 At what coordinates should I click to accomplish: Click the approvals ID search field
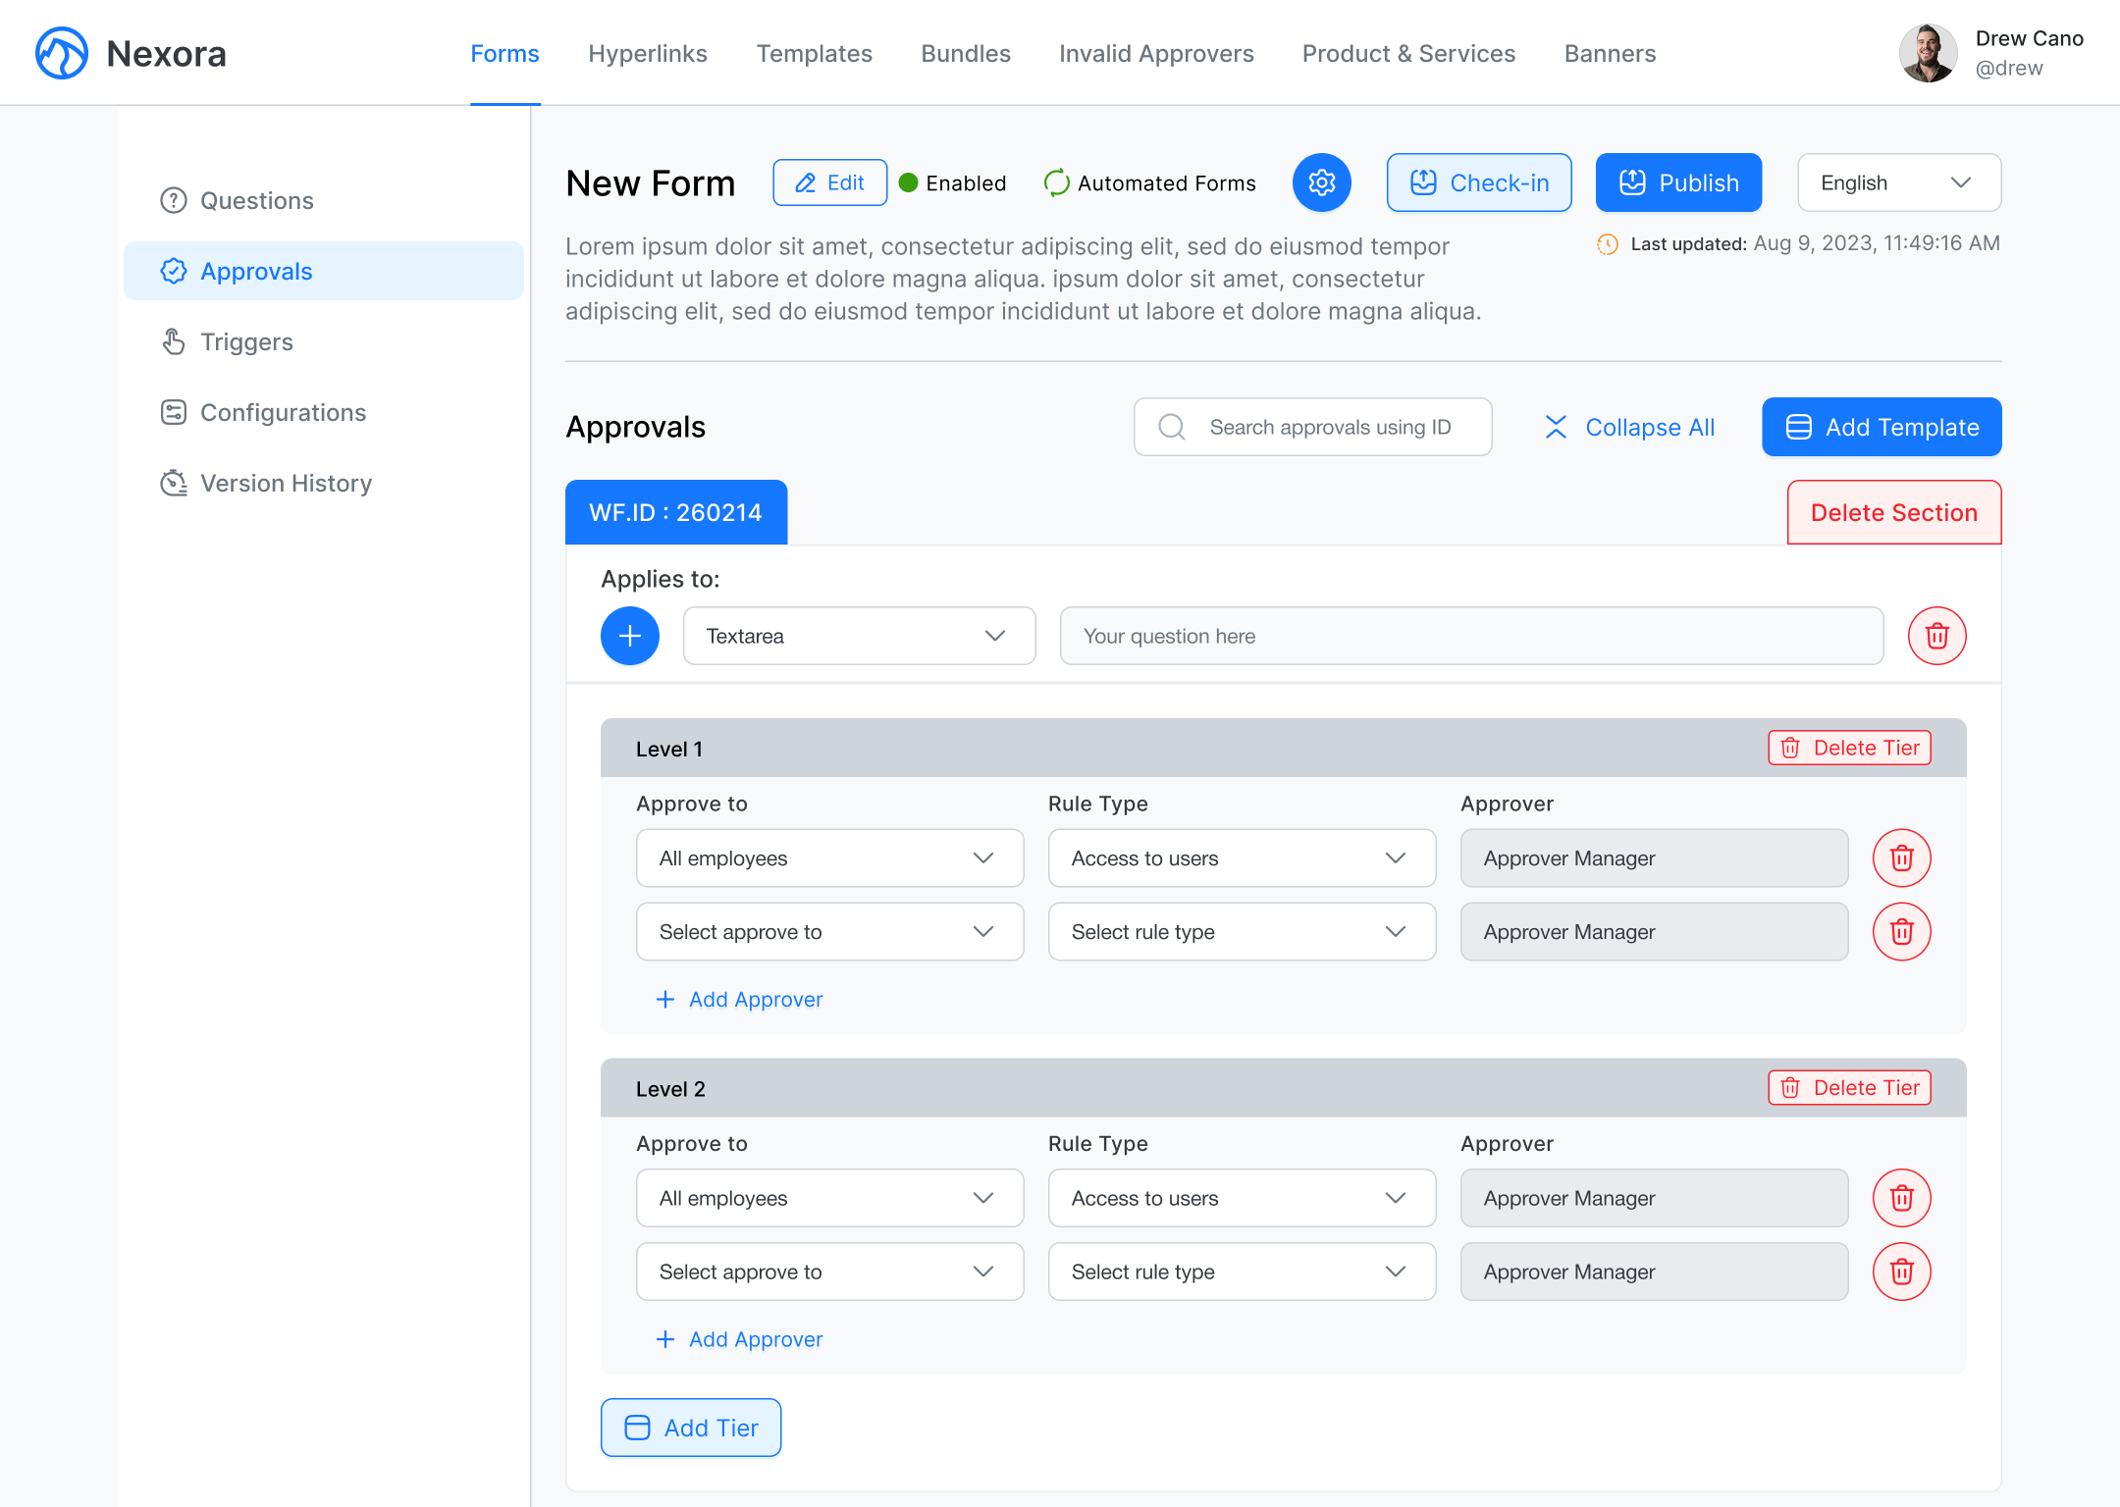[1312, 427]
